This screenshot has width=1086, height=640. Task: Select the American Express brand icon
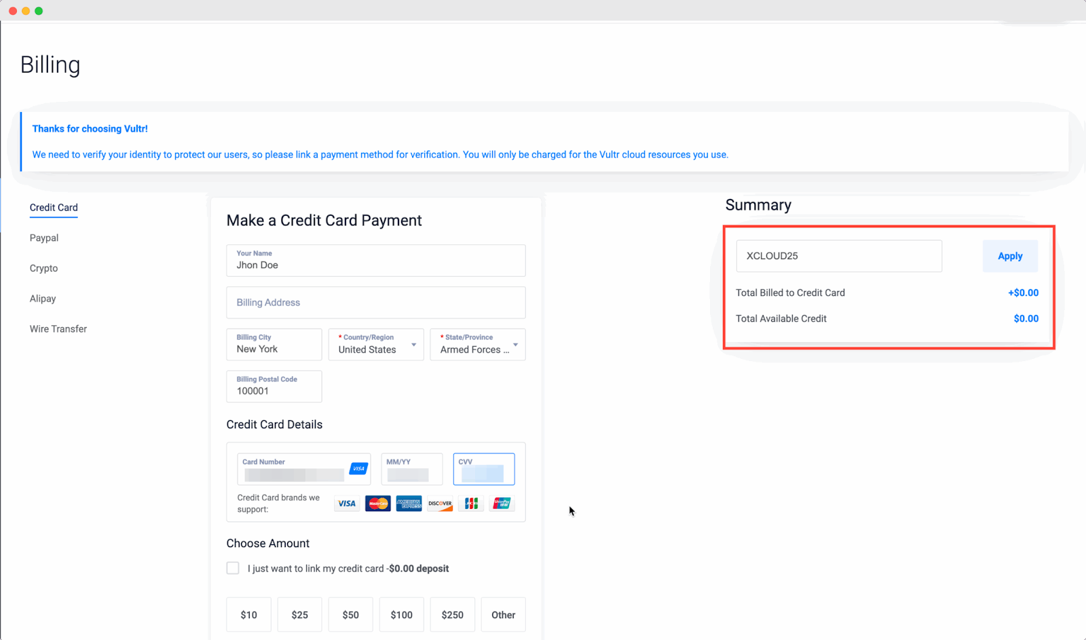coord(409,503)
